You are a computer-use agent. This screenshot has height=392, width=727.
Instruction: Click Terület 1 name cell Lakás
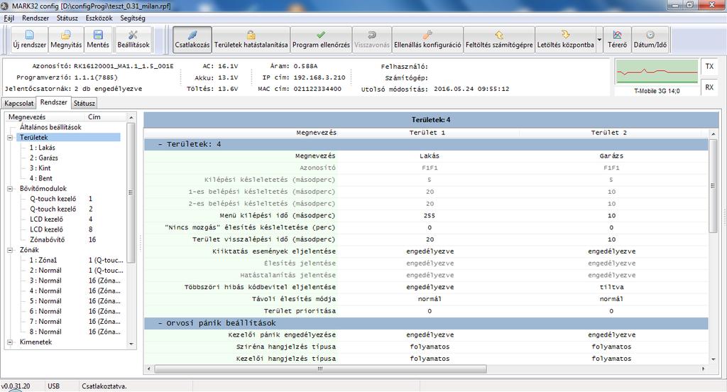point(430,156)
